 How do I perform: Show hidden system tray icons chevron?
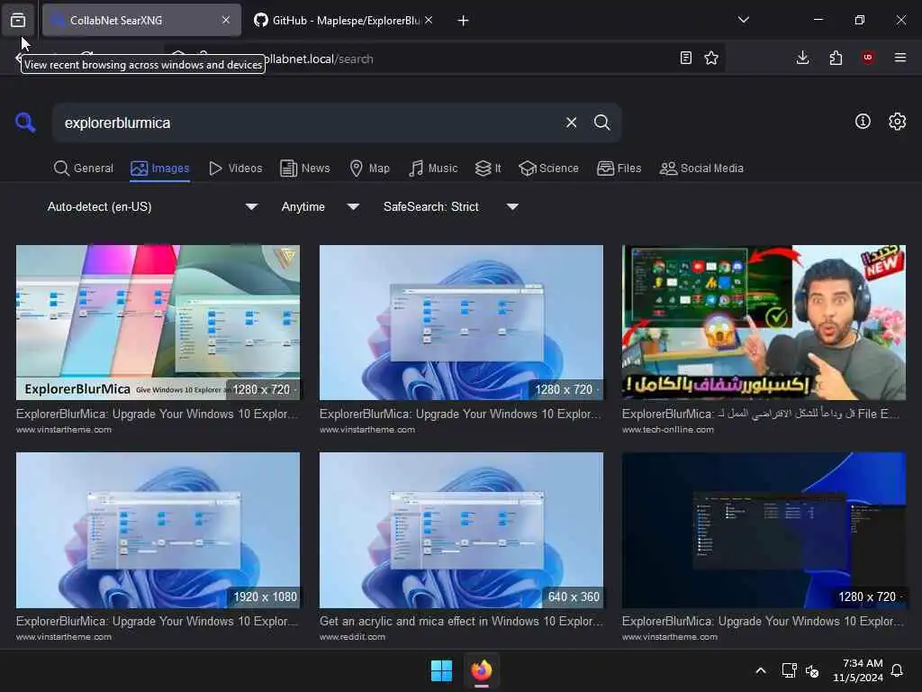tap(760, 670)
